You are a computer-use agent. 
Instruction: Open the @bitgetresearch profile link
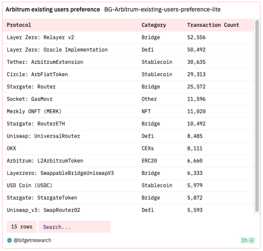(33, 240)
